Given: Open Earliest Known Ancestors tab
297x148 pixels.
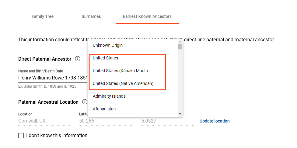Looking at the screenshot, I should (147, 16).
